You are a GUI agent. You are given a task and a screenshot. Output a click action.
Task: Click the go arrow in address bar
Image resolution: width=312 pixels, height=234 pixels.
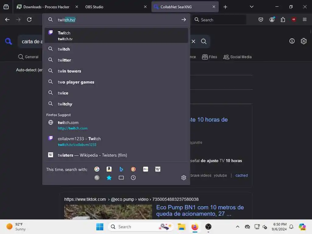[x=183, y=19]
